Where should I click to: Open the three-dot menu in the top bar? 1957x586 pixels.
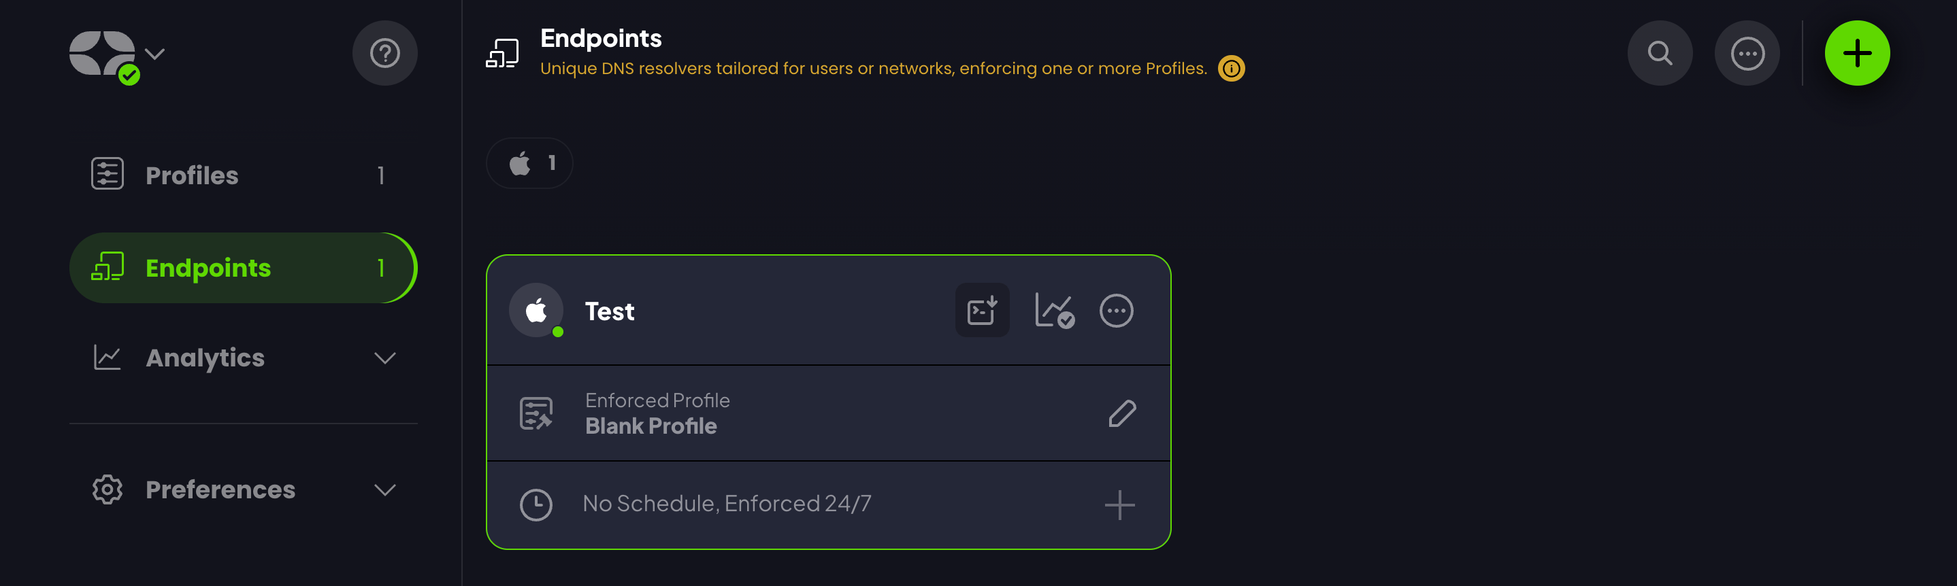1747,52
